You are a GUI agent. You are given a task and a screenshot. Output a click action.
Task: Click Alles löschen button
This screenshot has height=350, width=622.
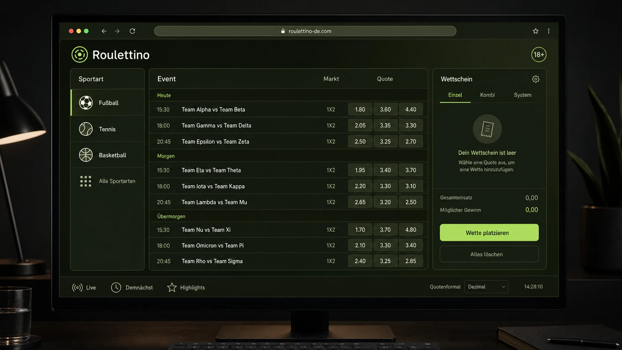click(x=489, y=254)
